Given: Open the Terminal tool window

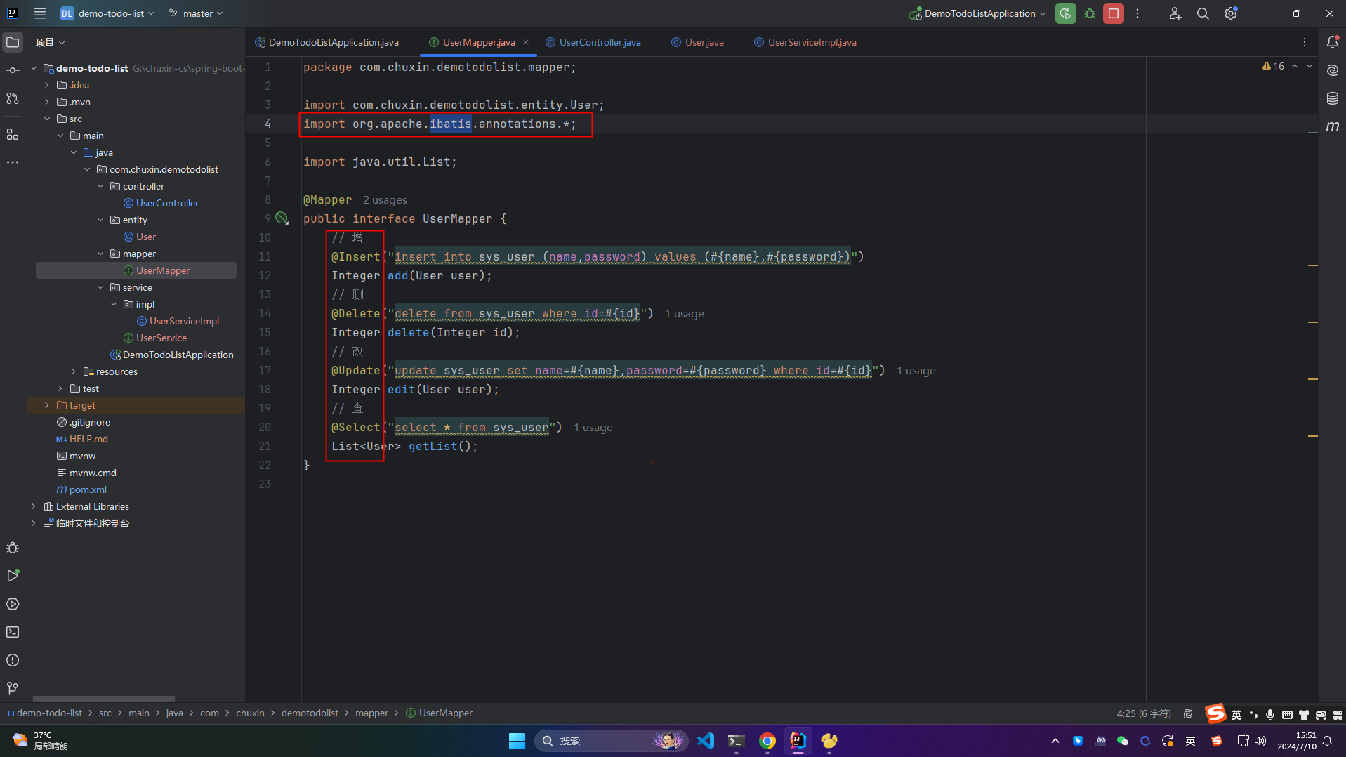Looking at the screenshot, I should 13,632.
